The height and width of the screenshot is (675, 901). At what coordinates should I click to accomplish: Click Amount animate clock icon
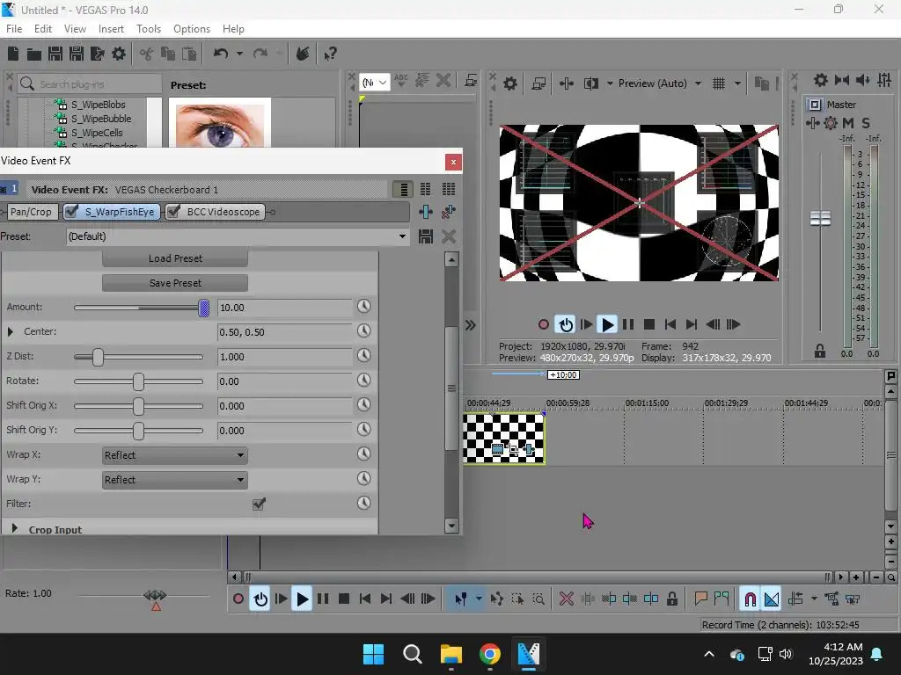363,307
